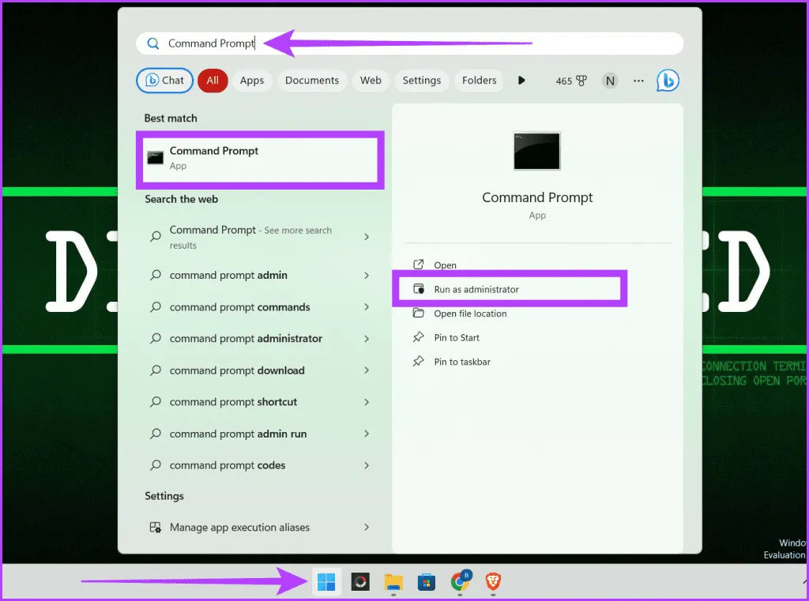The image size is (809, 601).
Task: Select the Documents filter tab
Action: [312, 81]
